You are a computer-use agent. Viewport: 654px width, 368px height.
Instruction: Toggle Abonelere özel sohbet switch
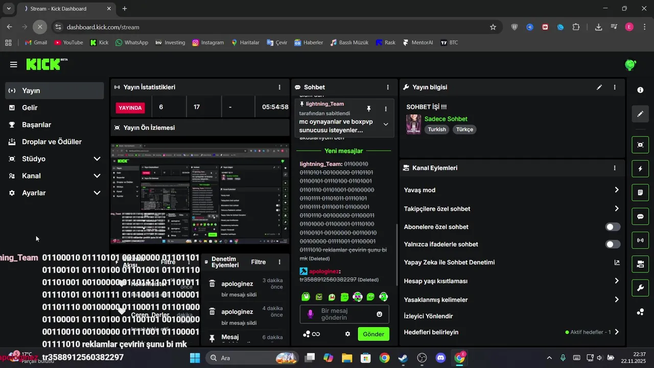(613, 227)
